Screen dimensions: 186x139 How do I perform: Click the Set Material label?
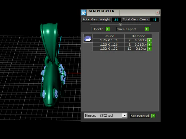pos(140,116)
